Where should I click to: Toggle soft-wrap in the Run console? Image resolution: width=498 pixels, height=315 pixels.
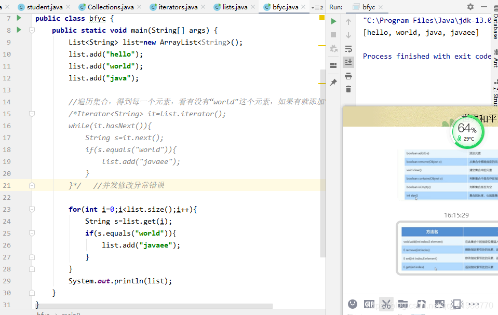(x=348, y=49)
